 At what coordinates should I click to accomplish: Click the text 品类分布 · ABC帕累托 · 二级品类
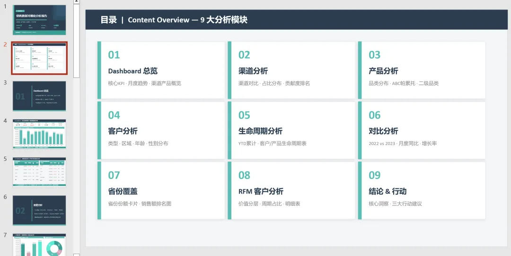pos(404,83)
